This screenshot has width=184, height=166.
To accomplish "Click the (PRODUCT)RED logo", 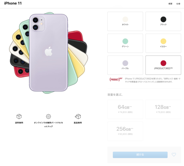I will [x=116, y=79].
